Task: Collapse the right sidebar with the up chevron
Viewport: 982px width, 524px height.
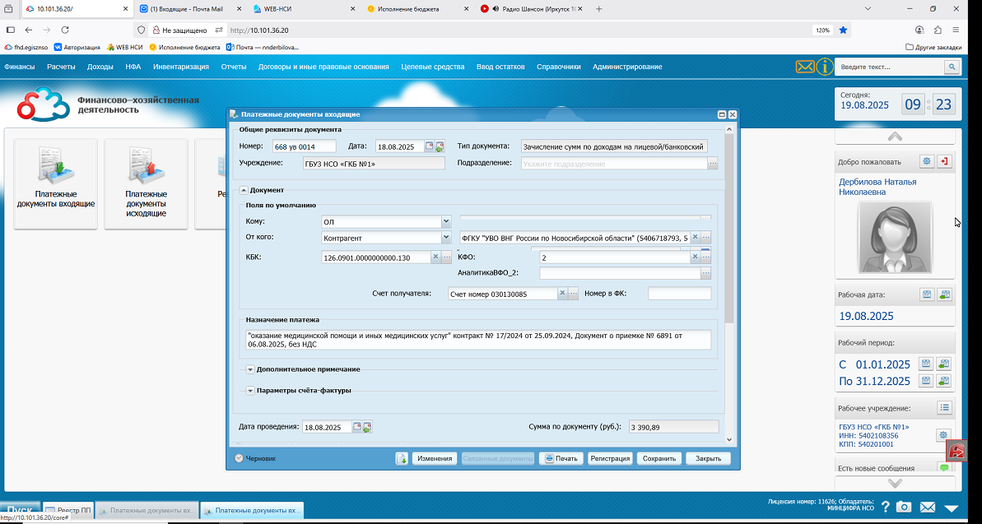Action: pos(895,137)
